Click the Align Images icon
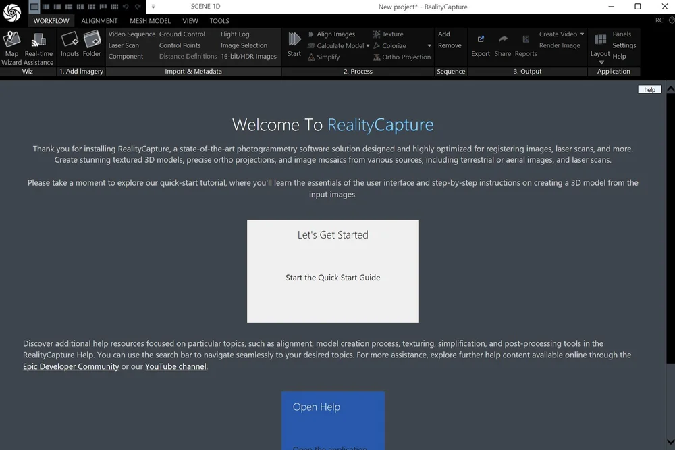 (x=310, y=34)
